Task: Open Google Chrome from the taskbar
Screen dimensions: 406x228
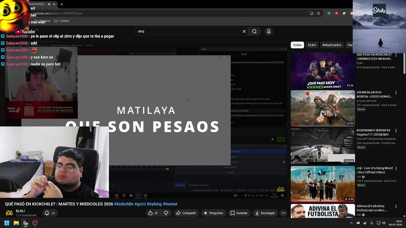Action: pos(25,223)
